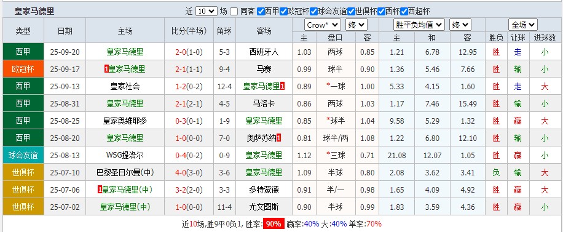Open the 2-1(1-1) score versus 马赛
This screenshot has width=563, height=232.
[x=189, y=69]
